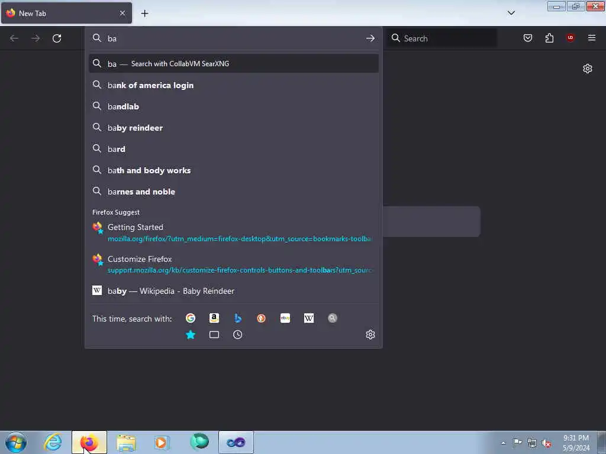Show hidden tray icons arrow
The height and width of the screenshot is (454, 606).
[x=503, y=443]
